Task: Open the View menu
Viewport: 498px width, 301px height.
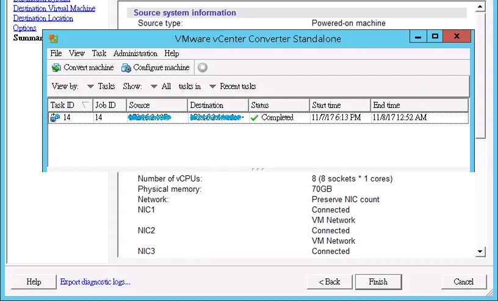Action: point(76,53)
